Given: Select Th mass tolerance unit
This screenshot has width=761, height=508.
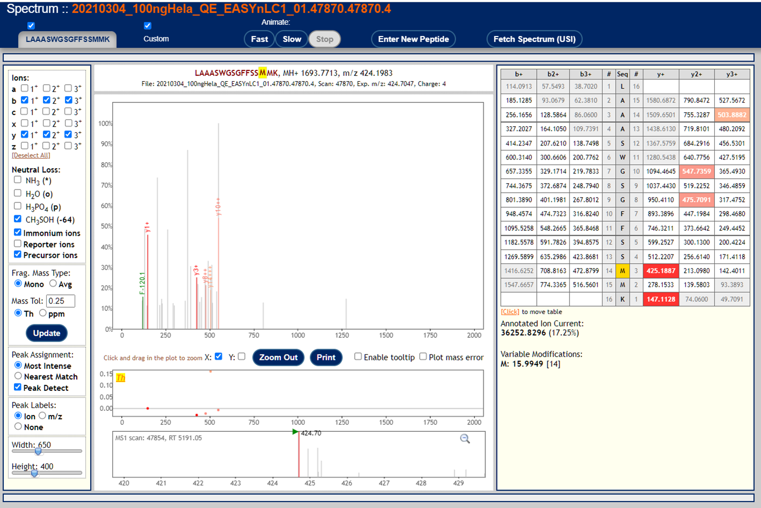Looking at the screenshot, I should coord(18,313).
